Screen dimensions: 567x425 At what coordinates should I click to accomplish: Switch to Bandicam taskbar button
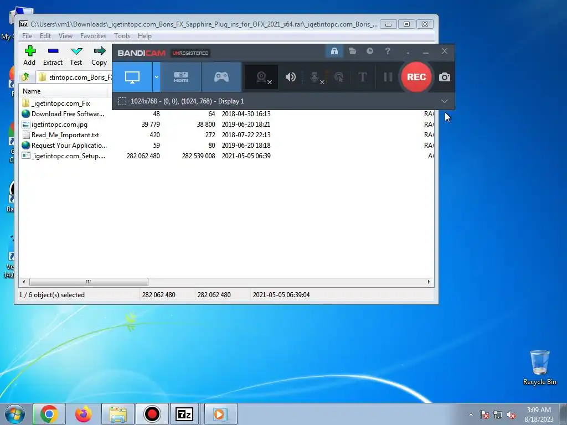point(152,414)
